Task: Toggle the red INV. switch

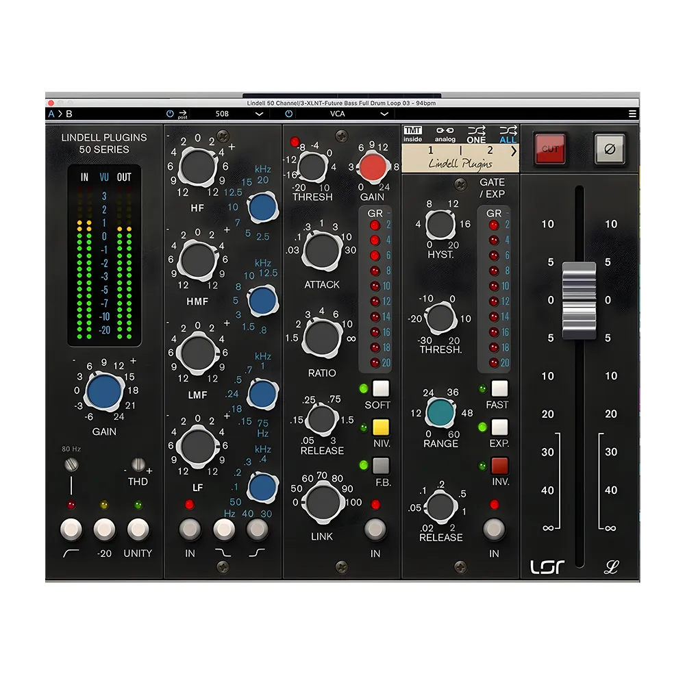Action: point(499,466)
